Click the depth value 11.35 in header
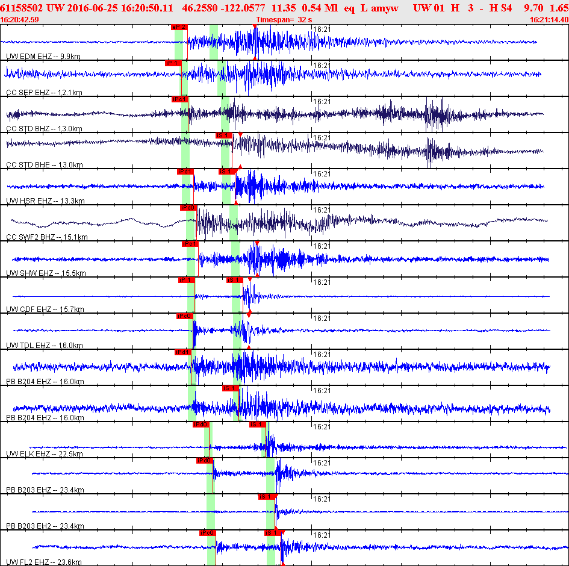Screen dimensions: 569x566 tap(284, 8)
